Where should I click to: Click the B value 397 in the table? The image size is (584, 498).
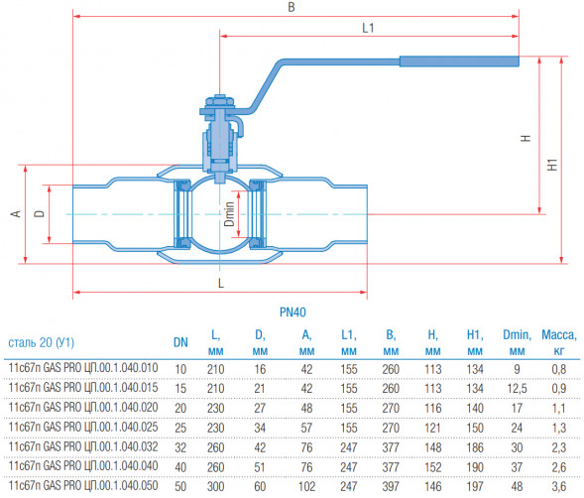(x=391, y=487)
